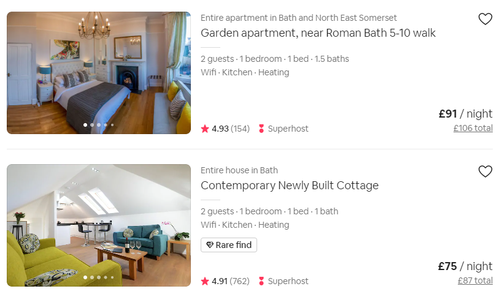Click the star rating 4.93 icon
The height and width of the screenshot is (297, 502).
tap(205, 129)
